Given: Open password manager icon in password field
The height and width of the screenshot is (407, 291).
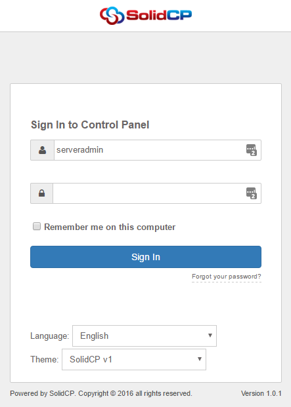Looking at the screenshot, I should (x=252, y=193).
